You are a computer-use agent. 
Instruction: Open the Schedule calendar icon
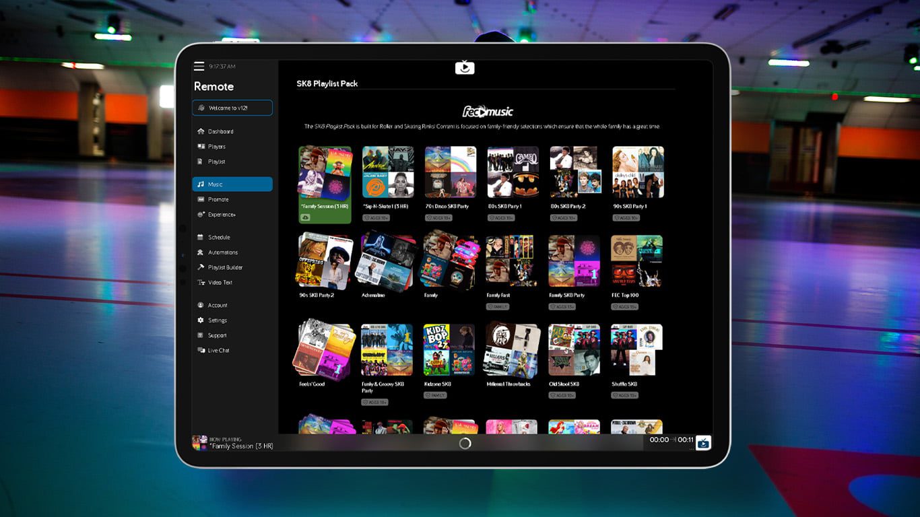(x=201, y=237)
